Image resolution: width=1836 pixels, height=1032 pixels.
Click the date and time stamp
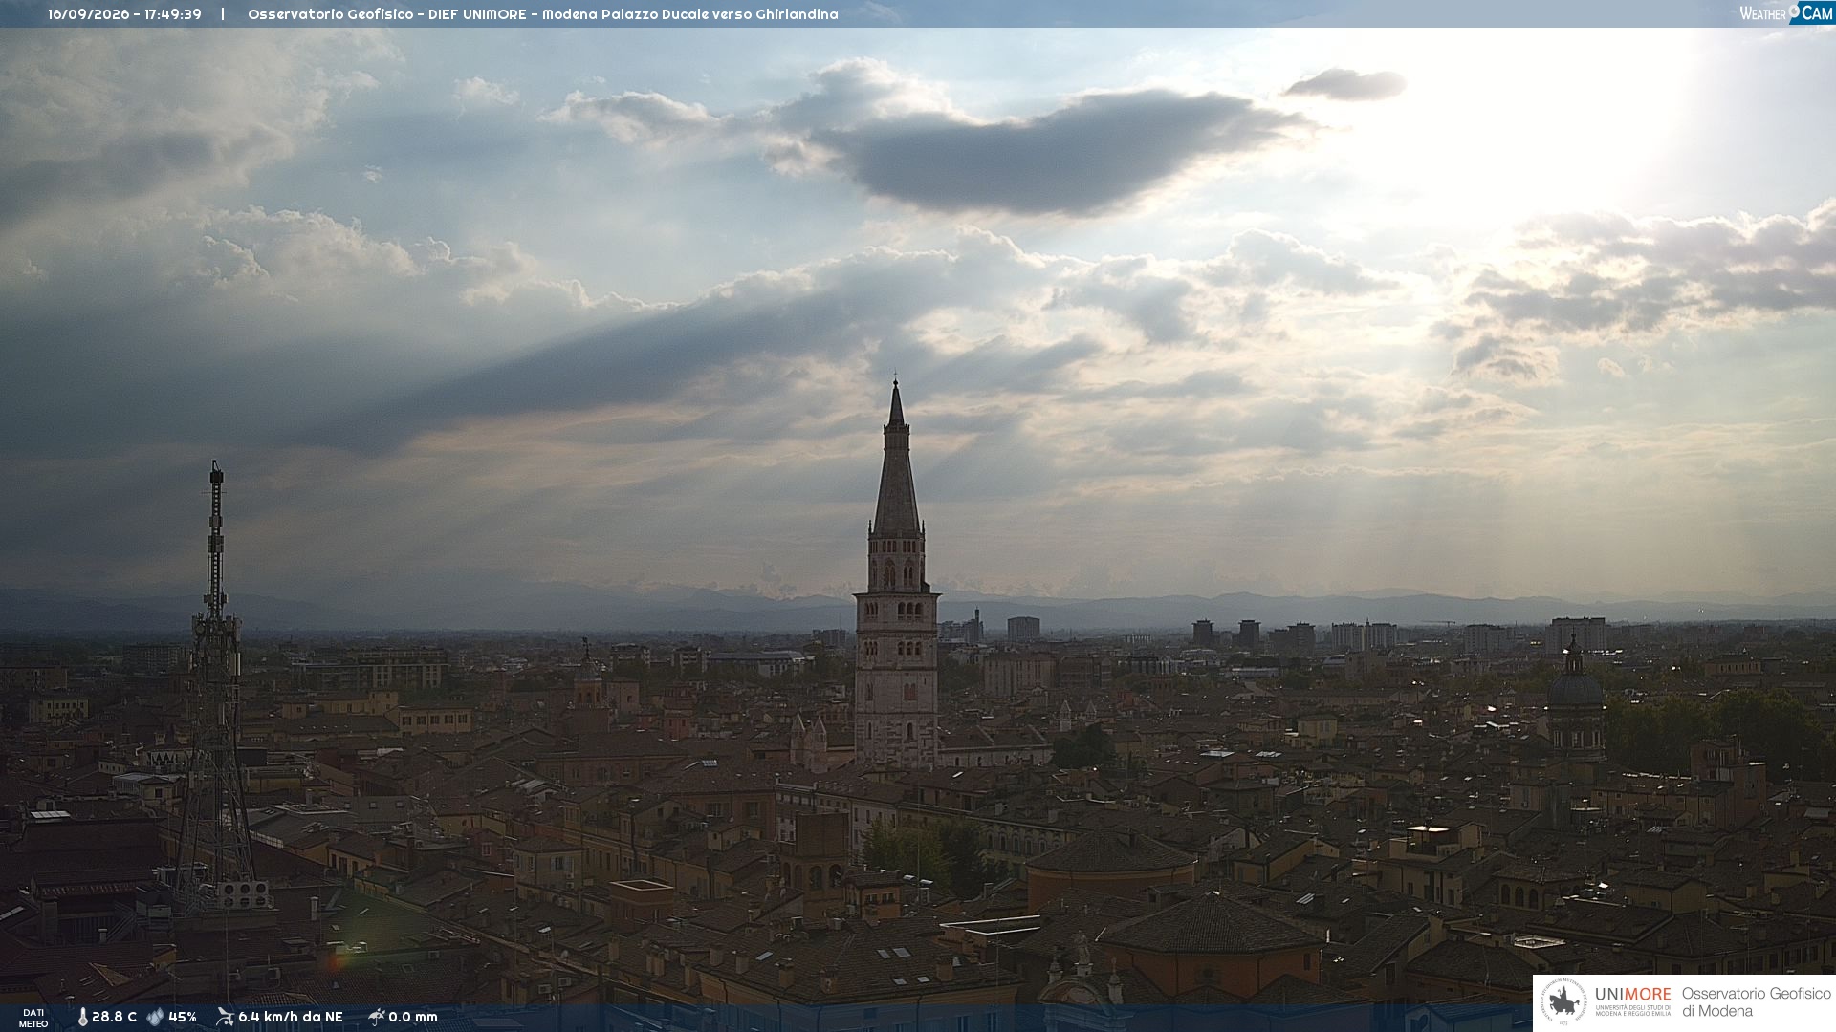click(124, 14)
